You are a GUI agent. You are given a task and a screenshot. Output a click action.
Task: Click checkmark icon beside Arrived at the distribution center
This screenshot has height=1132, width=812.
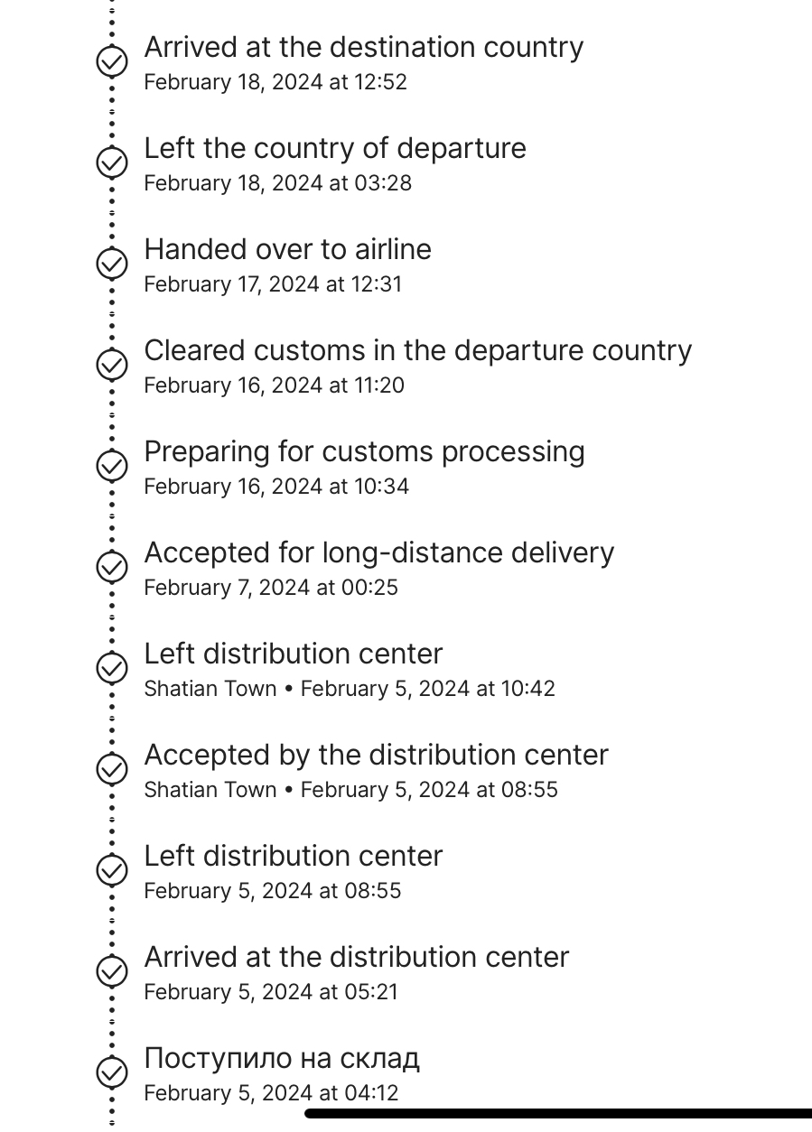(112, 971)
